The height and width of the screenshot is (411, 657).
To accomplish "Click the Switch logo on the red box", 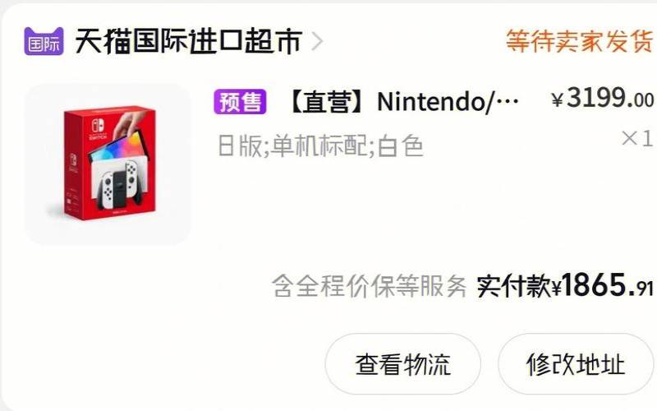I will (x=98, y=129).
